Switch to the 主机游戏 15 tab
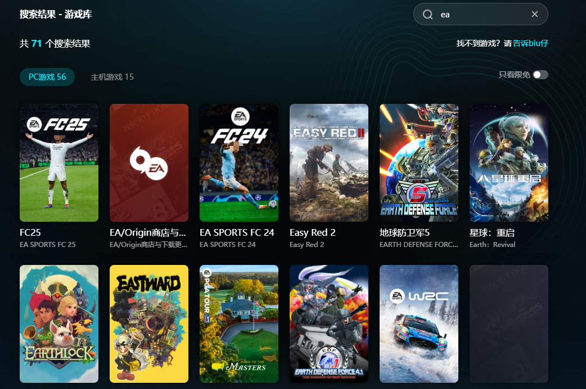586x389 pixels. 112,77
